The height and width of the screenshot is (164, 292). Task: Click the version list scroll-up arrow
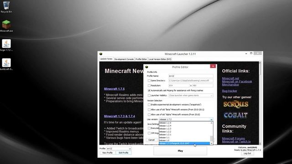[x=211, y=123]
